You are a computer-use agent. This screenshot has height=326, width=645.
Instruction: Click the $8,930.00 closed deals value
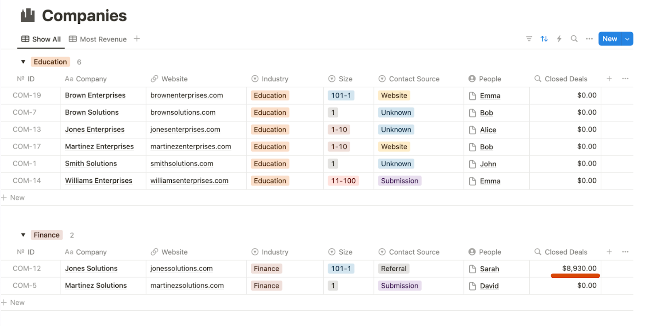point(579,268)
